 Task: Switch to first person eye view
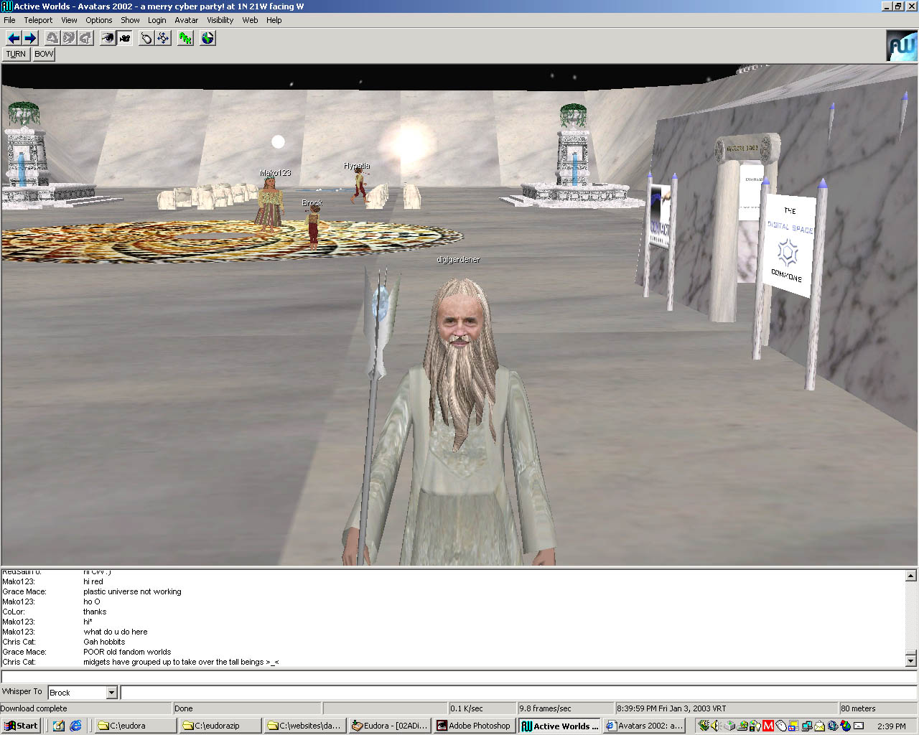tap(107, 38)
